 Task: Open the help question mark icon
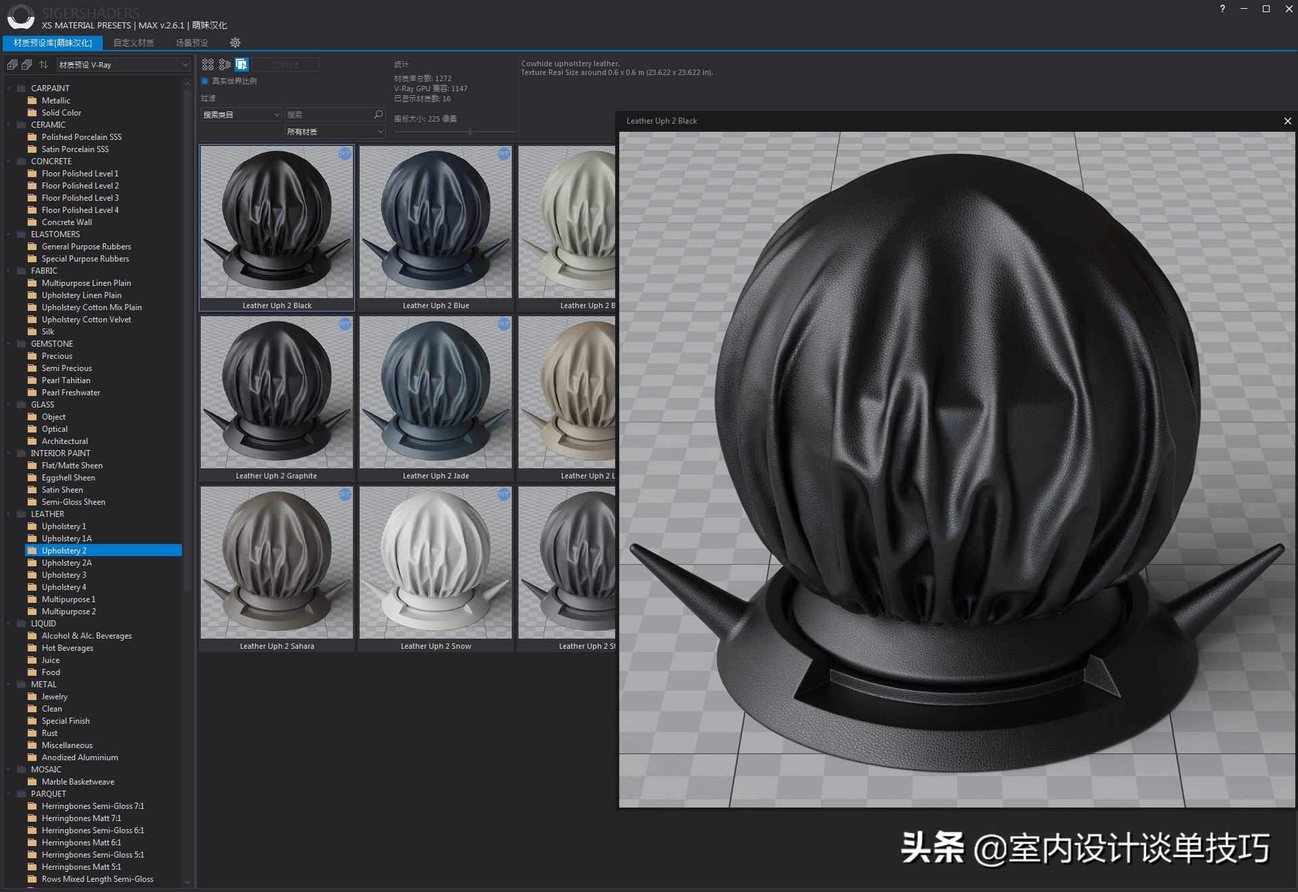(1222, 9)
